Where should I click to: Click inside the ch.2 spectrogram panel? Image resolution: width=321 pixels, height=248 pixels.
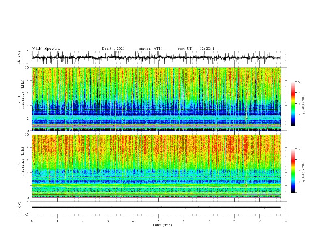pyautogui.click(x=156, y=166)
